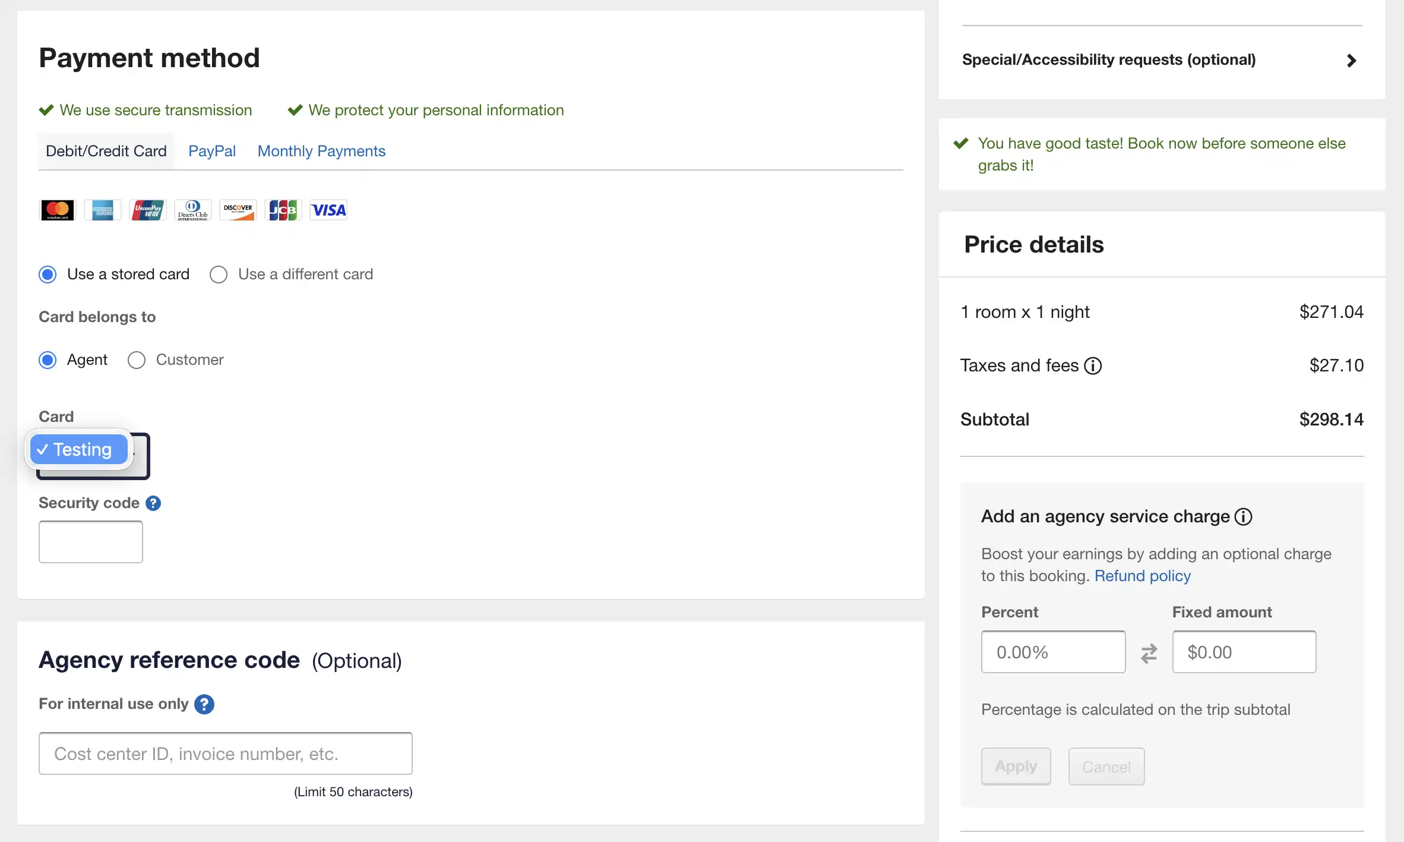This screenshot has width=1404, height=842.
Task: Click the Diners Club card icon
Action: coord(193,210)
